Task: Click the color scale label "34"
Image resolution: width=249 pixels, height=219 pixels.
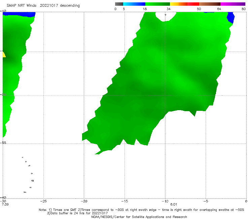Action: pyautogui.click(x=169, y=9)
